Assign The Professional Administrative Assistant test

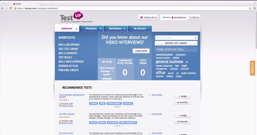(182, 96)
